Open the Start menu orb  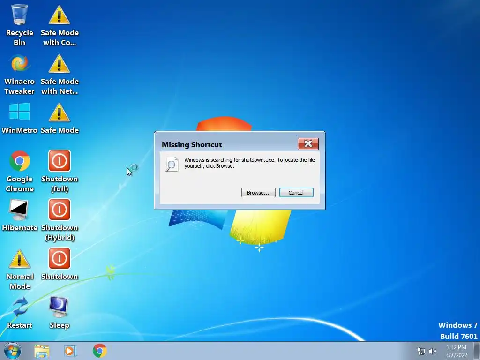pyautogui.click(x=13, y=351)
